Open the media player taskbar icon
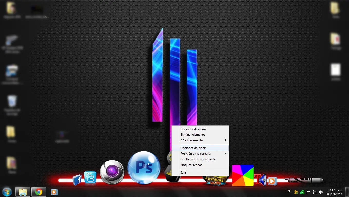The width and height of the screenshot is (349, 197). point(54,192)
